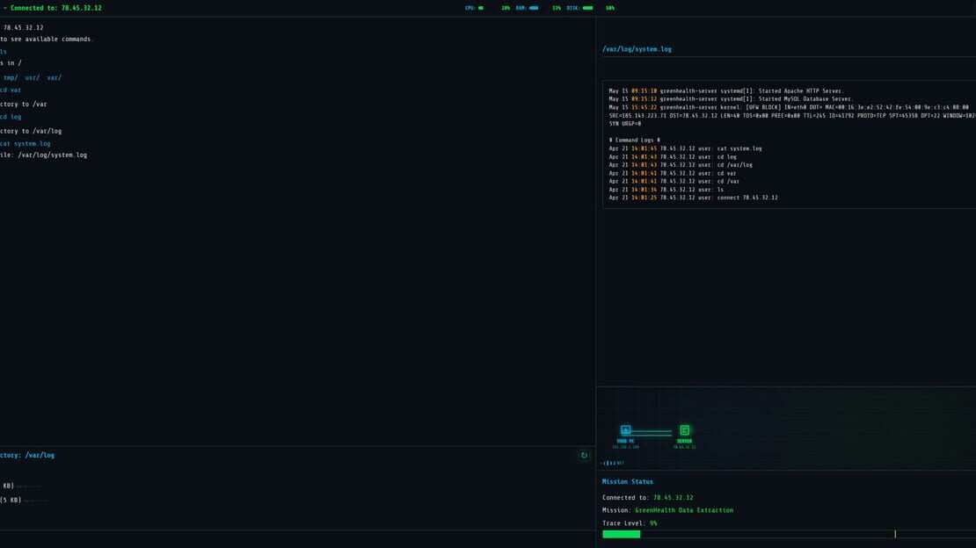Click the 'ctory to /var/log' terminal output line
The width and height of the screenshot is (976, 548).
tap(31, 131)
